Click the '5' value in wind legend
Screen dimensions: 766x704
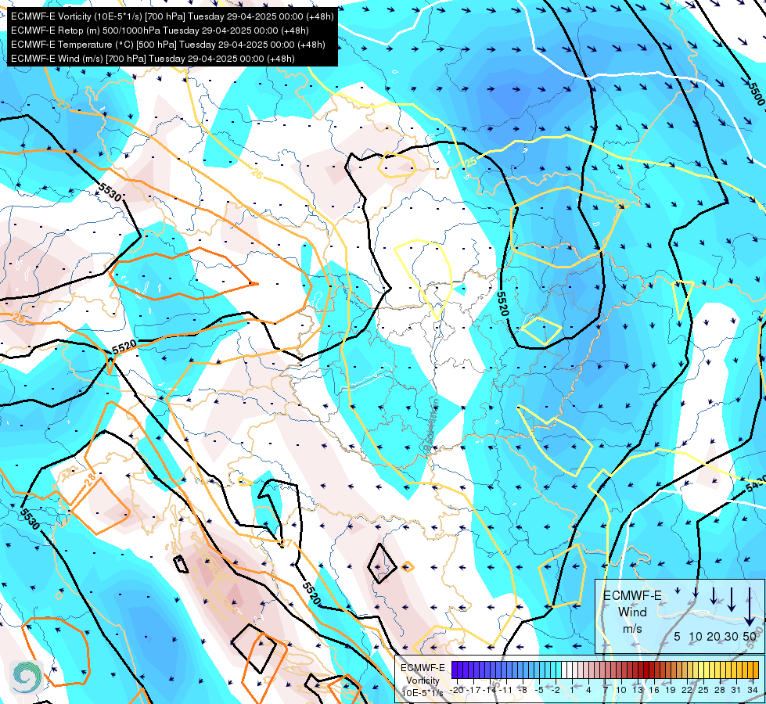(677, 636)
